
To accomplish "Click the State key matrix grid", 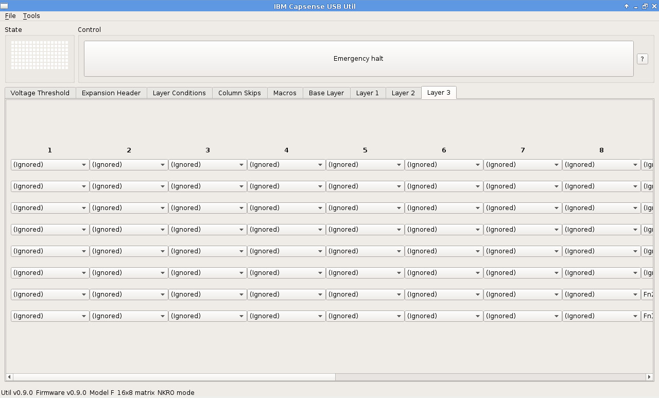I will pyautogui.click(x=40, y=55).
